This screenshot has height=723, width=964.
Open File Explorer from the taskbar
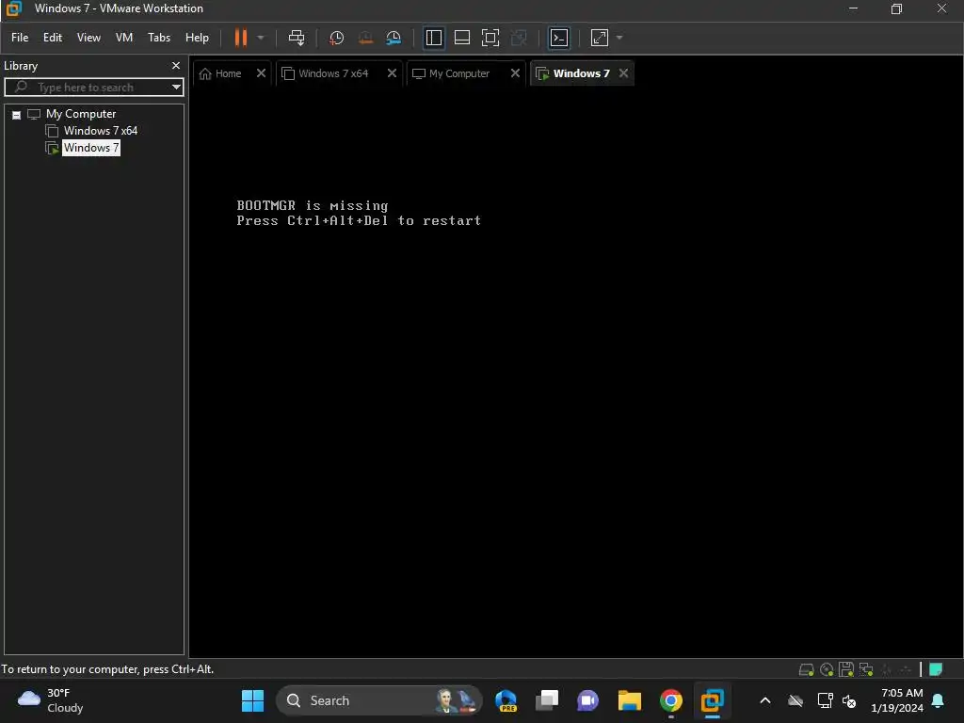(630, 700)
